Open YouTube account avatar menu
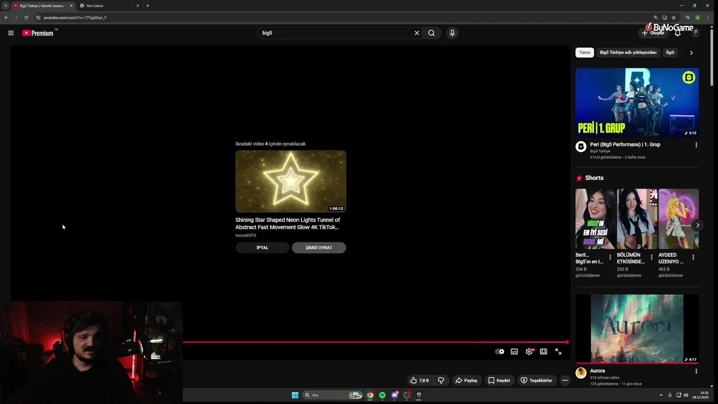718x404 pixels. coord(696,33)
